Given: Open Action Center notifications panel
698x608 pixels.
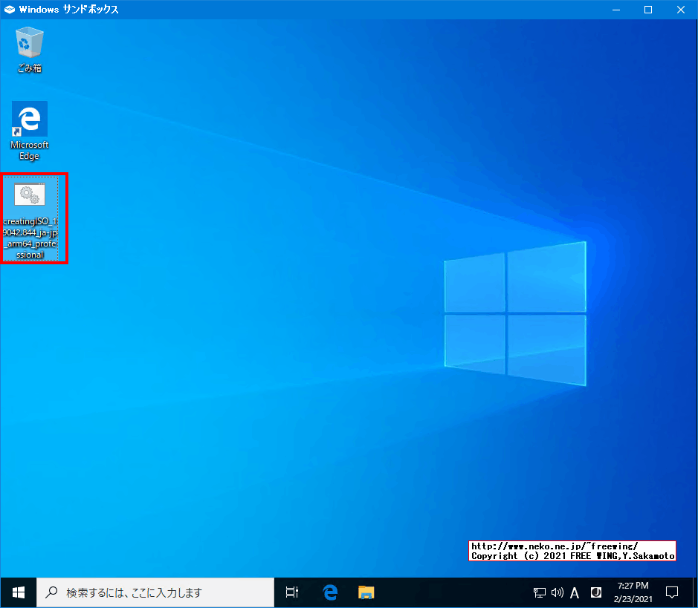Looking at the screenshot, I should 671,592.
